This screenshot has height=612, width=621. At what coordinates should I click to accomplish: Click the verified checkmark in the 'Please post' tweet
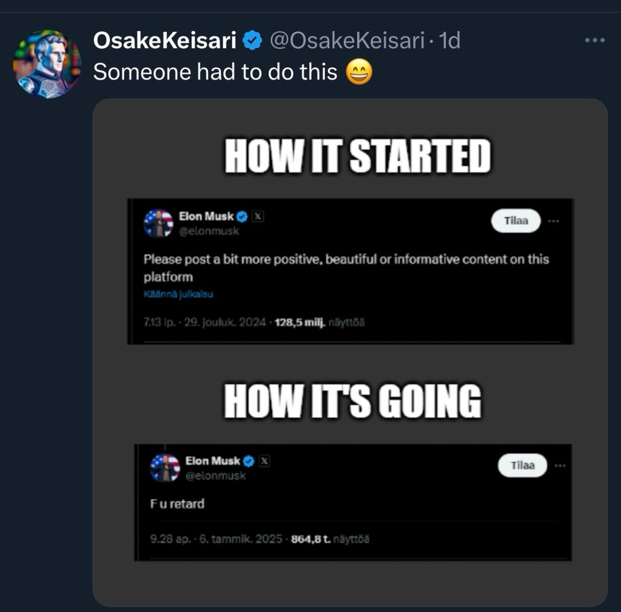pyautogui.click(x=243, y=217)
